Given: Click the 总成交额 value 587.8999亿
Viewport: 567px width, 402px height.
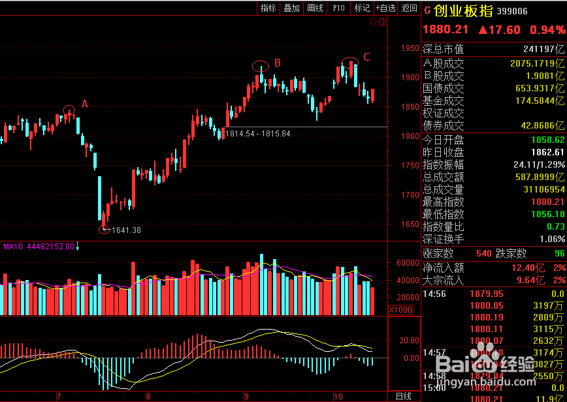Looking at the screenshot, I should 540,177.
